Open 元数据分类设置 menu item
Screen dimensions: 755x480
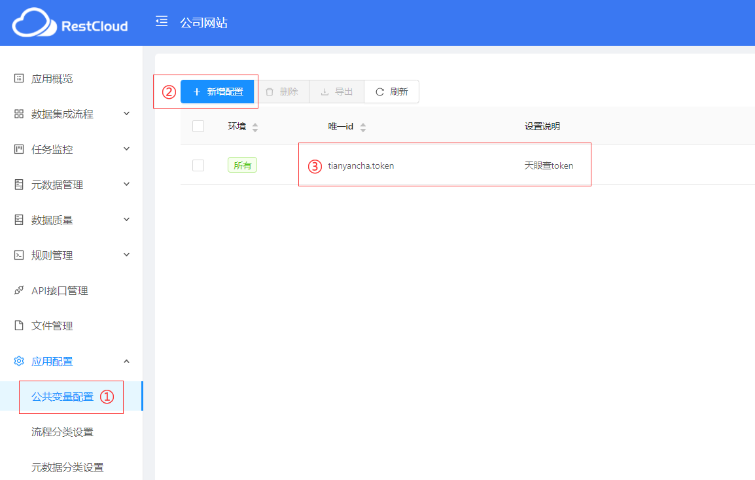click(67, 467)
